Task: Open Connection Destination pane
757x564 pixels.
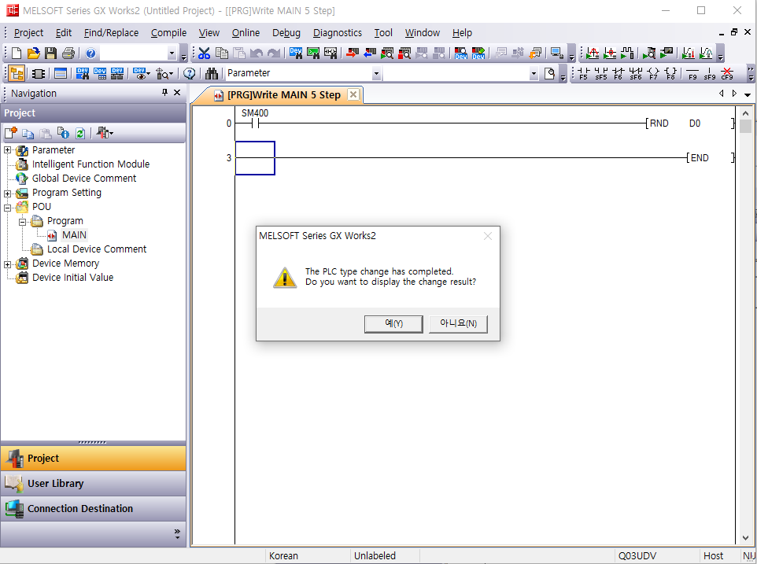Action: pos(93,508)
